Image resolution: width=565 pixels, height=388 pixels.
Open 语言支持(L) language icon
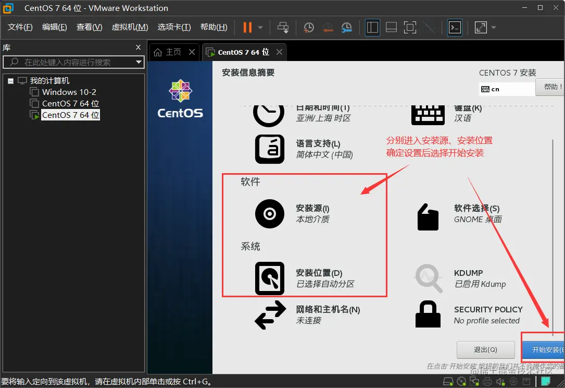coord(270,149)
